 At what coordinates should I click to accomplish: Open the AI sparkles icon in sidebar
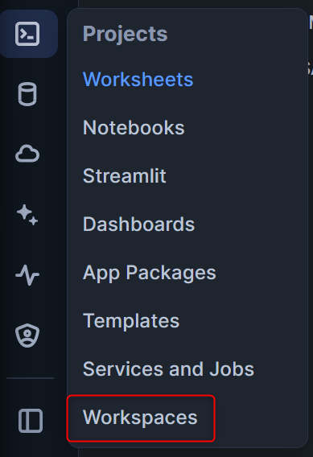(27, 215)
